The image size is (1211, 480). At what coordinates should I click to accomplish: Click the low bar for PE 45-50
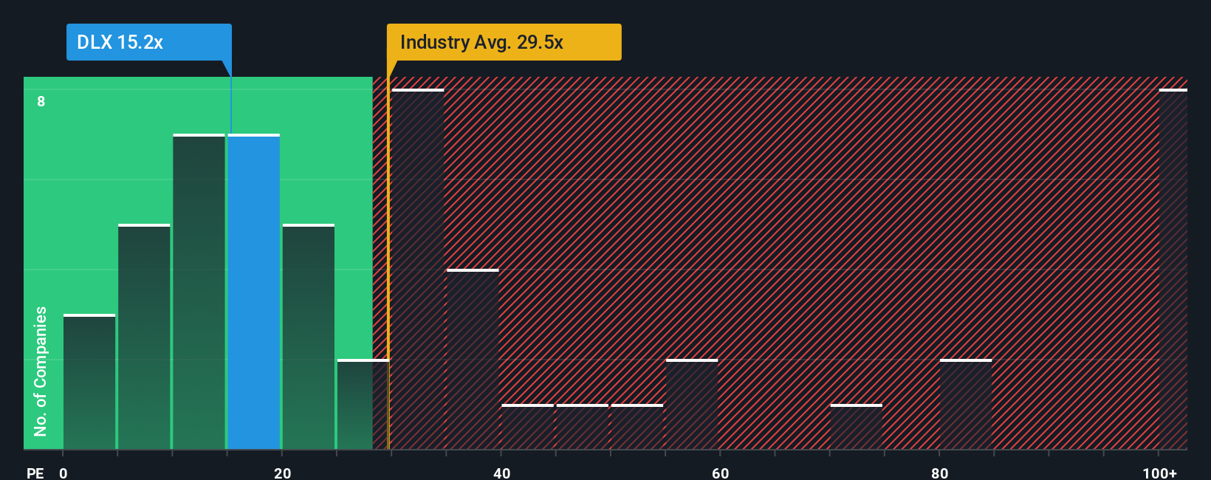pos(583,427)
